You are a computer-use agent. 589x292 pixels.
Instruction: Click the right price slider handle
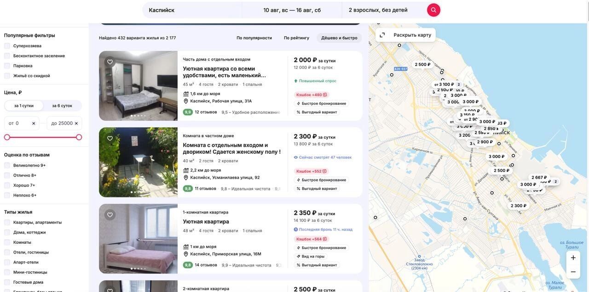(79, 137)
